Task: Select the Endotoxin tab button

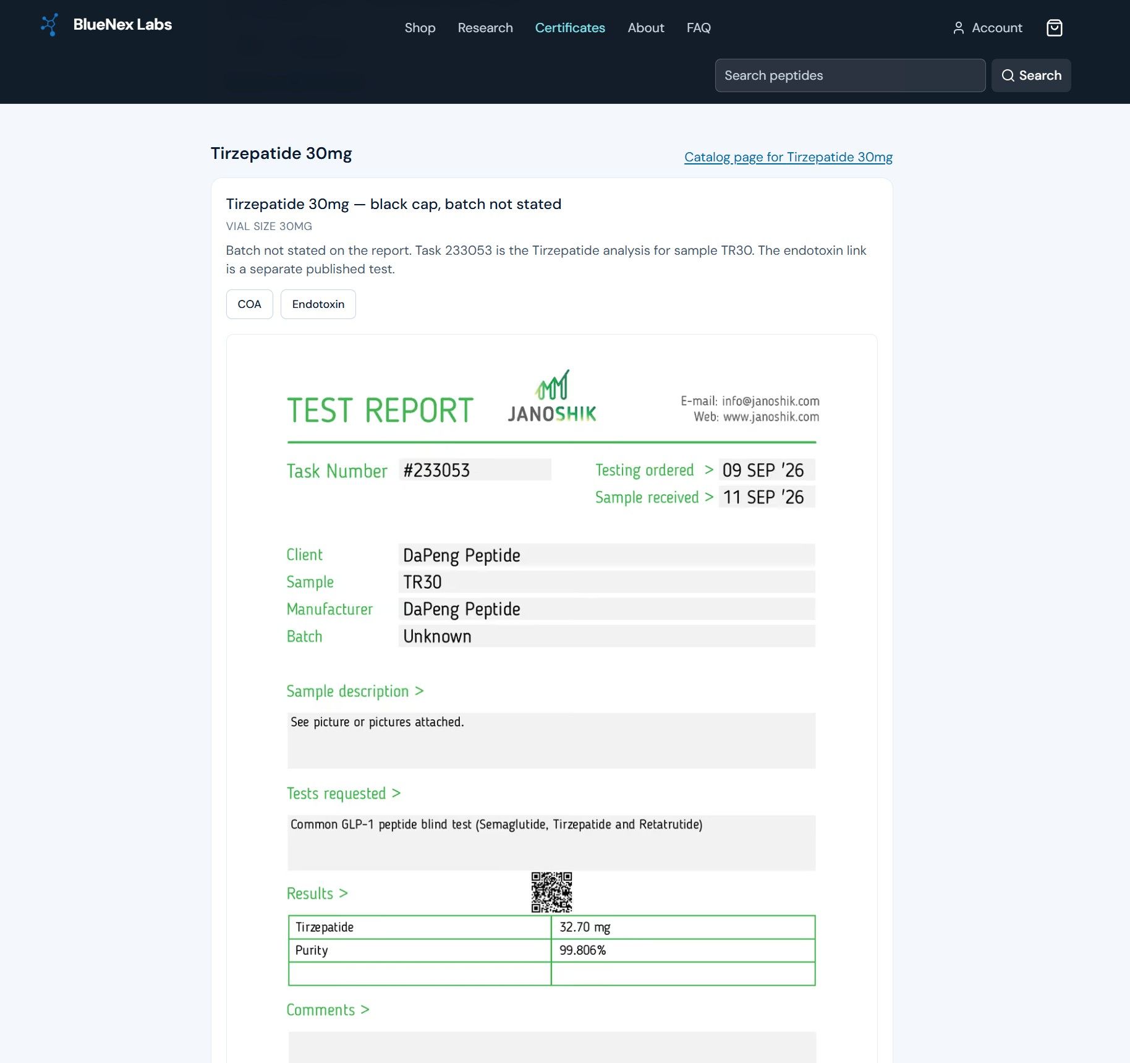Action: click(x=318, y=304)
